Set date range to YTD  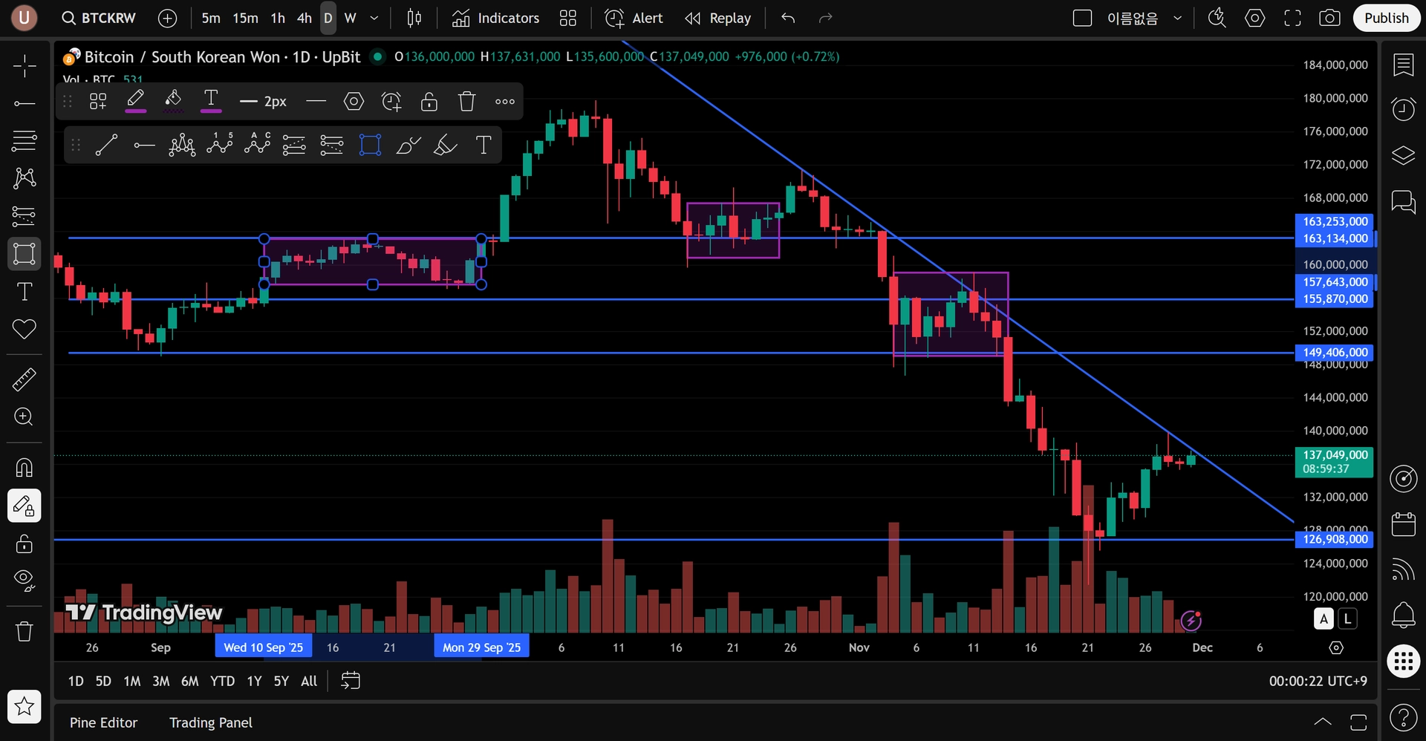tap(222, 681)
